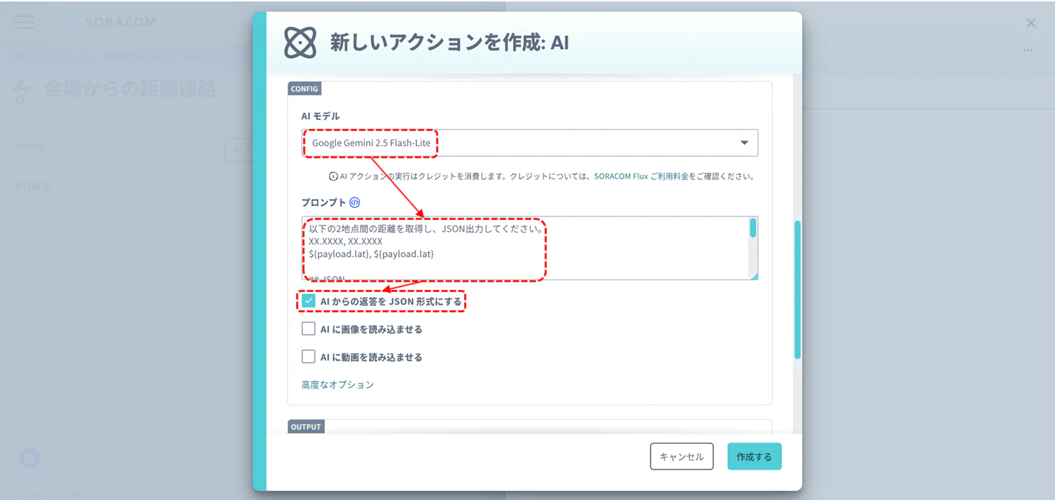Enable AI に動画を読み込ませる checkbox

309,357
